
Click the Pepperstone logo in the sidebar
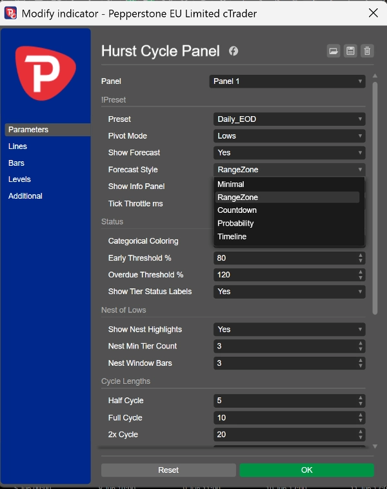(46, 73)
